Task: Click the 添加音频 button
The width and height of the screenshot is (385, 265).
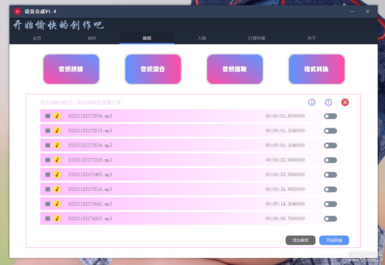Action: [x=300, y=240]
